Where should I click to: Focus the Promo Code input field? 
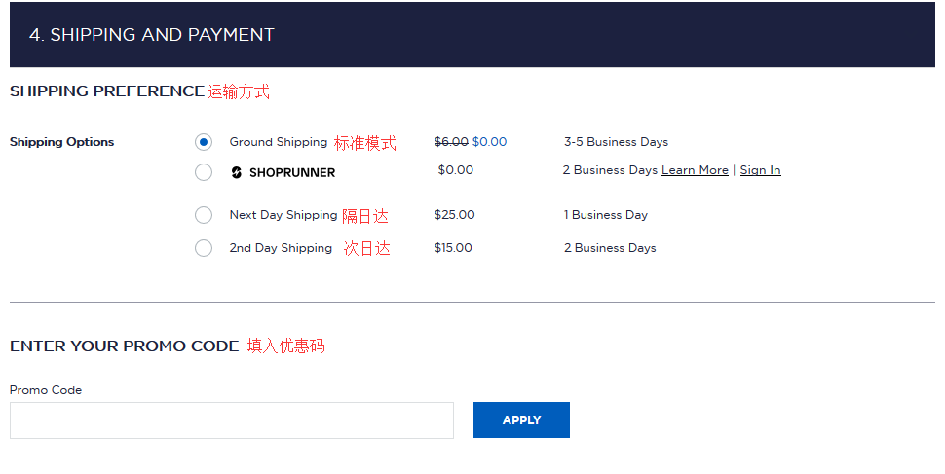232,420
